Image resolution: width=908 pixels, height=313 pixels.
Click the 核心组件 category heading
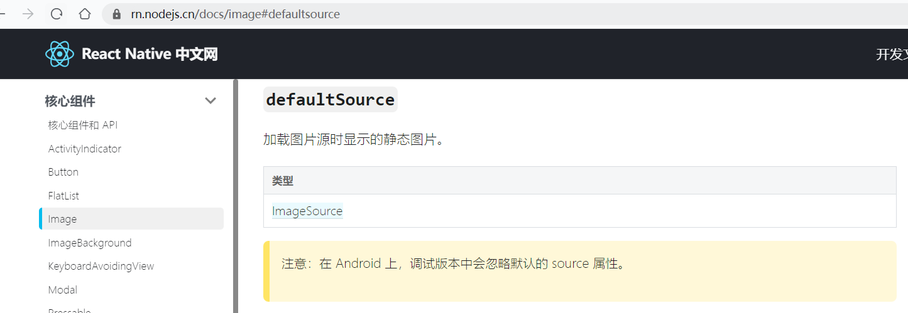tap(70, 101)
